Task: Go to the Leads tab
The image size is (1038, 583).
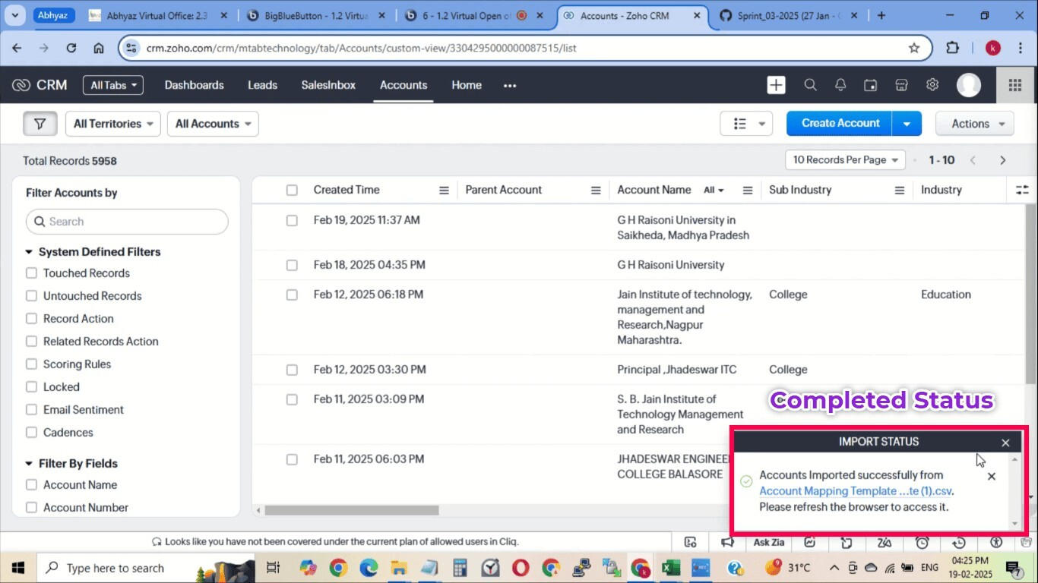Action: [x=262, y=85]
